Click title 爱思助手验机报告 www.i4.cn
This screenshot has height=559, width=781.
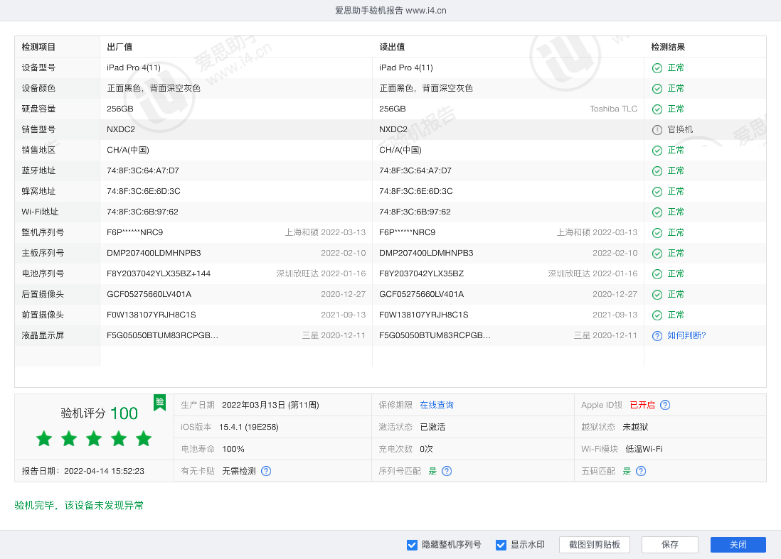[390, 11]
